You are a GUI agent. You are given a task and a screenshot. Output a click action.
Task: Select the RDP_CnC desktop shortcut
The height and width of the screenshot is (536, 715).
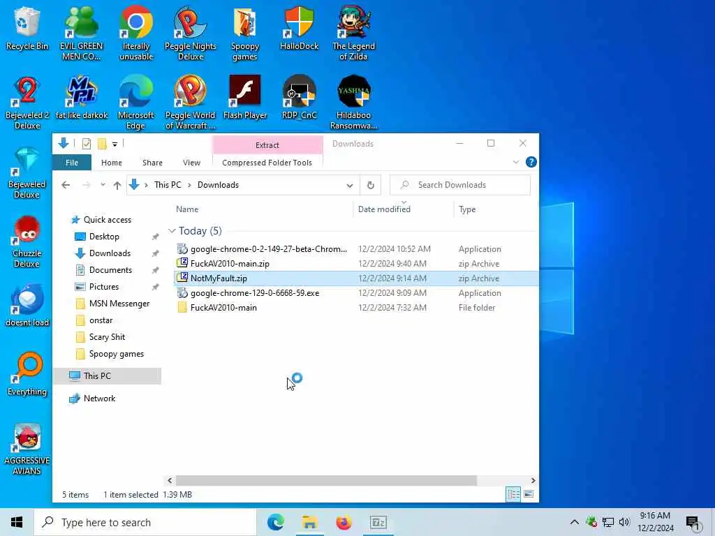click(299, 98)
